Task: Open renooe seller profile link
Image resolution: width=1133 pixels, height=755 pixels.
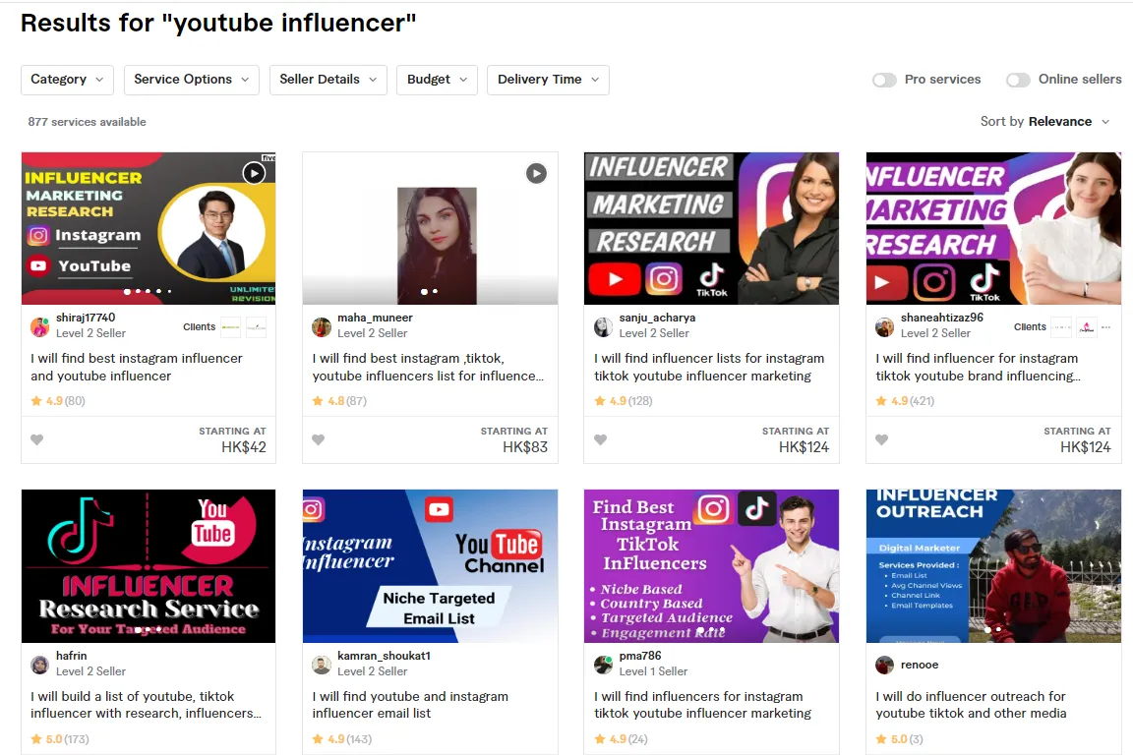Action: coord(920,665)
